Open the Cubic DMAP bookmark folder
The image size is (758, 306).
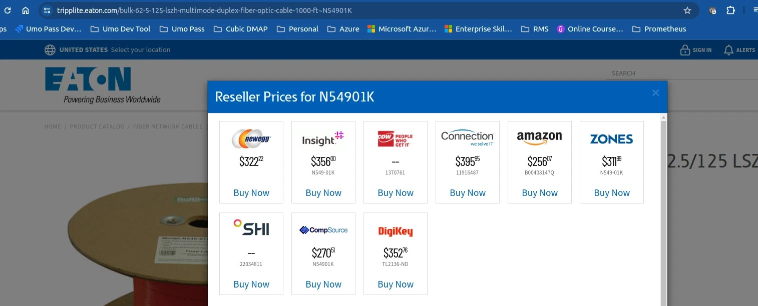241,29
